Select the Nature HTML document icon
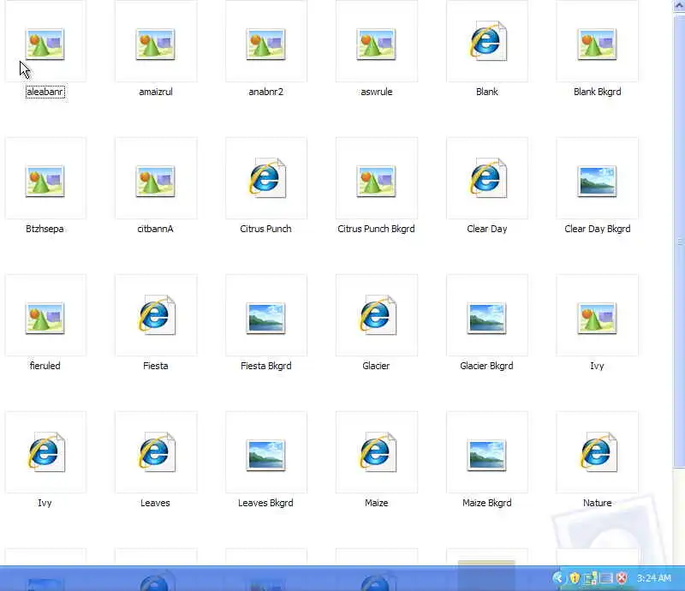 click(x=598, y=451)
